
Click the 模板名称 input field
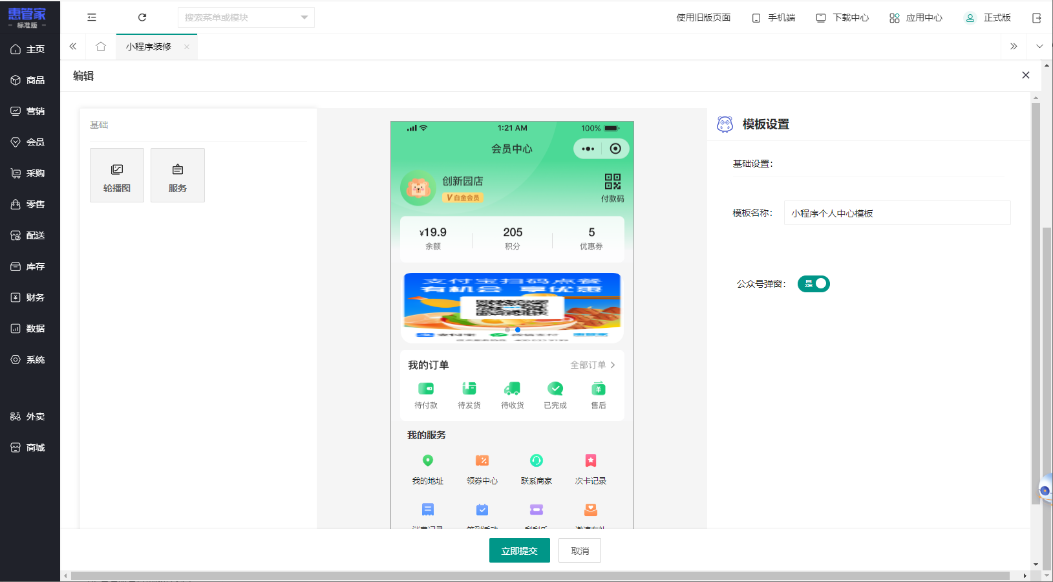897,213
